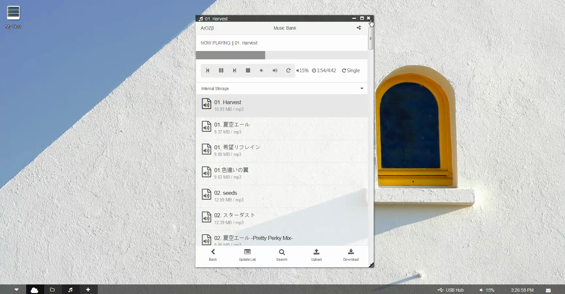
Task: Skip to the next track
Action: (x=234, y=70)
